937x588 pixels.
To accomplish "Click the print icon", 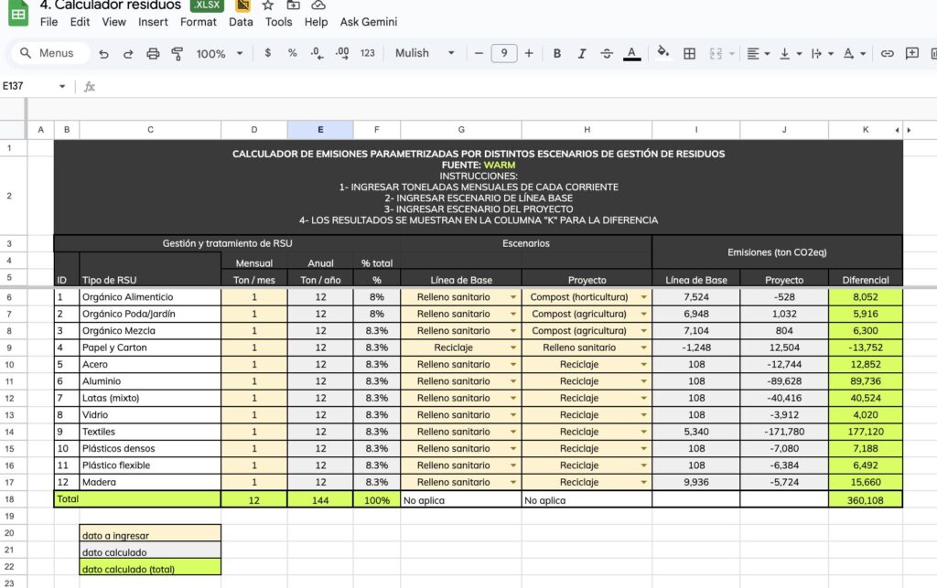I will click(153, 53).
